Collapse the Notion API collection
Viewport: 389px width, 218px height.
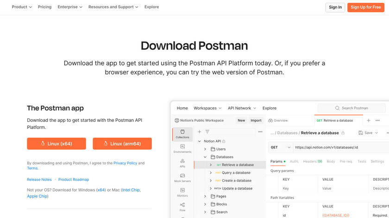point(199,141)
